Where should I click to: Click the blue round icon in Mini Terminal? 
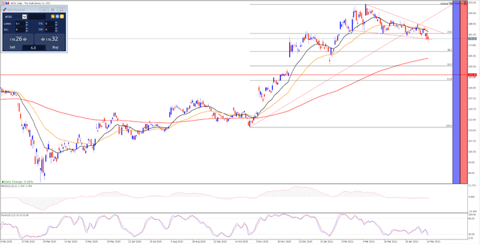click(x=57, y=17)
